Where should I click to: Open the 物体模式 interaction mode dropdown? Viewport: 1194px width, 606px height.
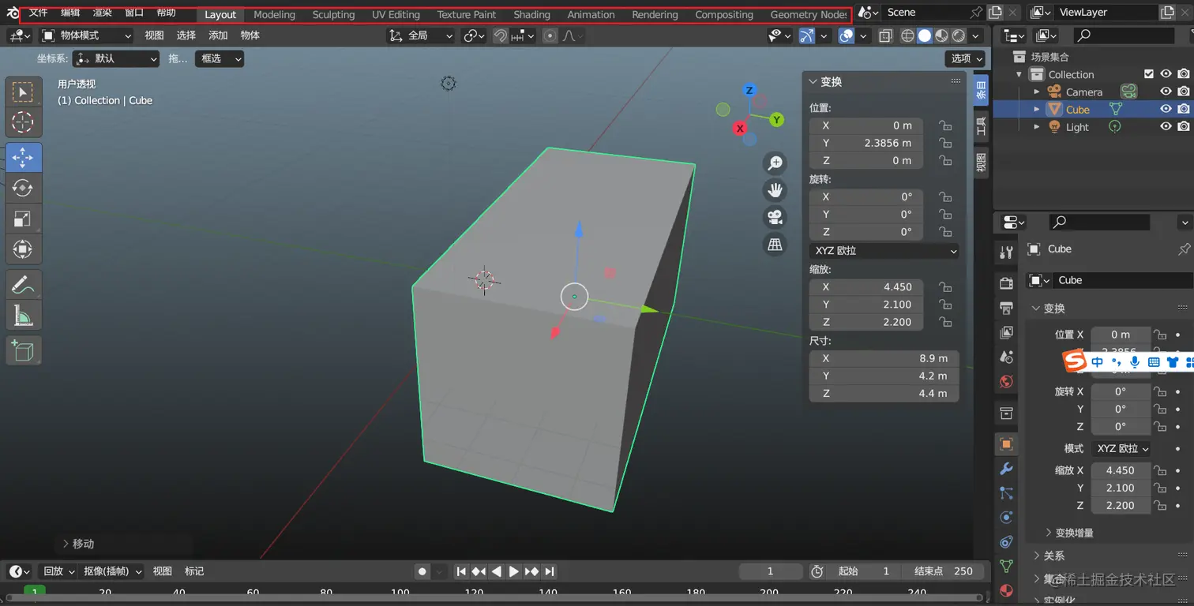coord(86,36)
